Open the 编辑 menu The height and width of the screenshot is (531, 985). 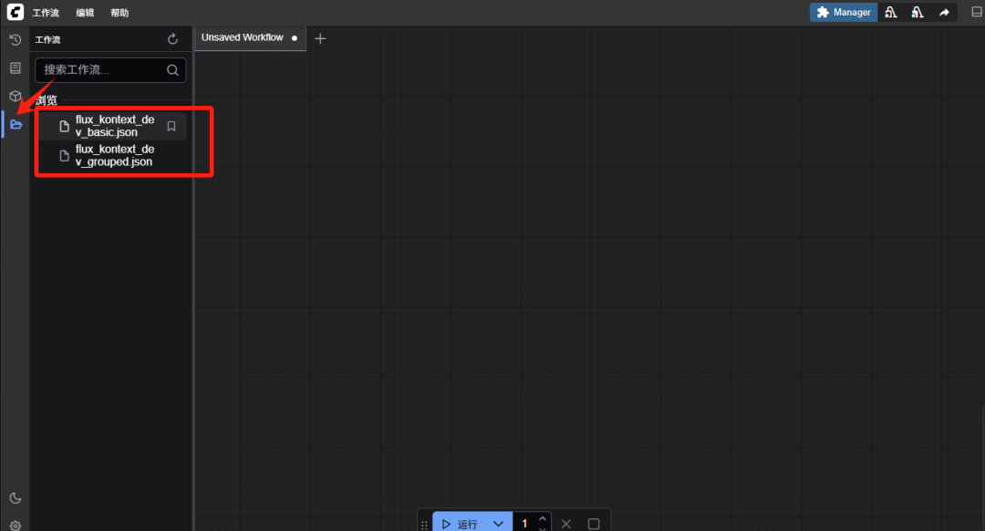click(85, 13)
